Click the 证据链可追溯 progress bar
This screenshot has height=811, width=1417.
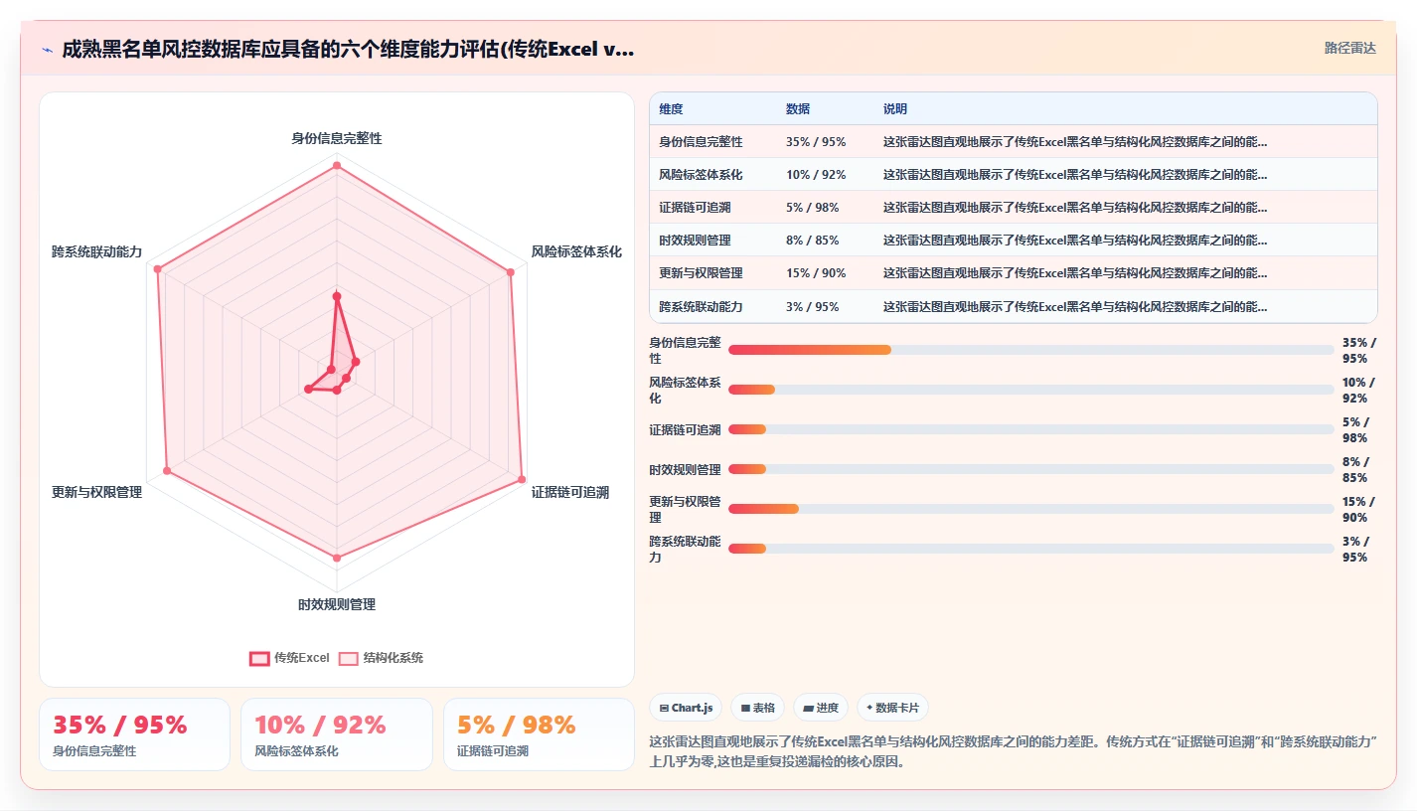click(x=1031, y=429)
